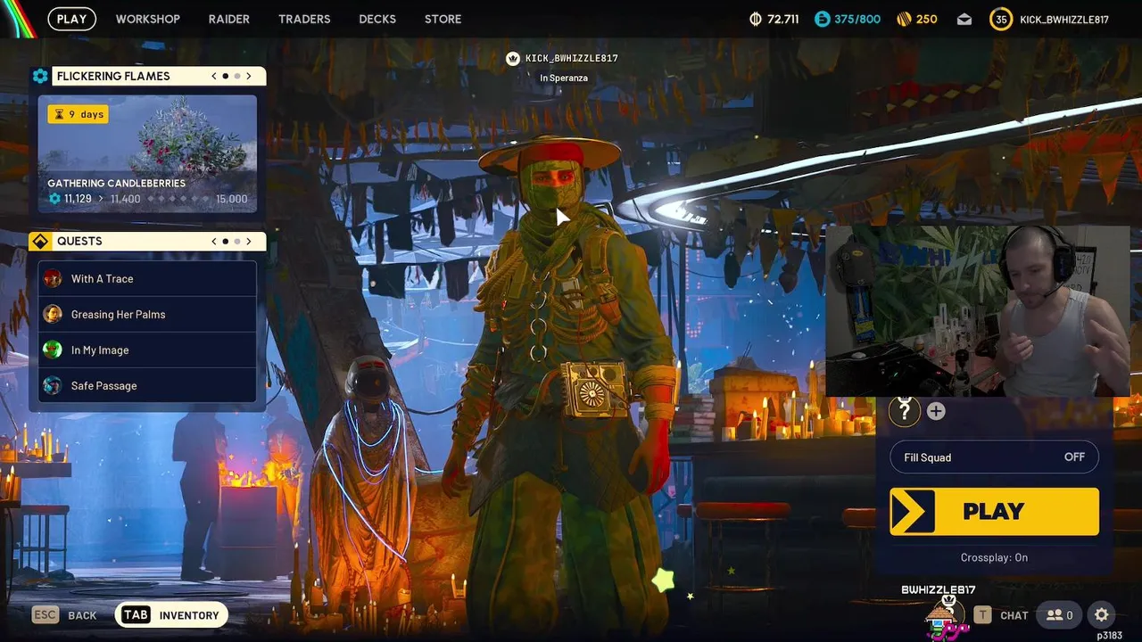The height and width of the screenshot is (642, 1142).
Task: Go to the Traders tab
Action: [x=304, y=19]
